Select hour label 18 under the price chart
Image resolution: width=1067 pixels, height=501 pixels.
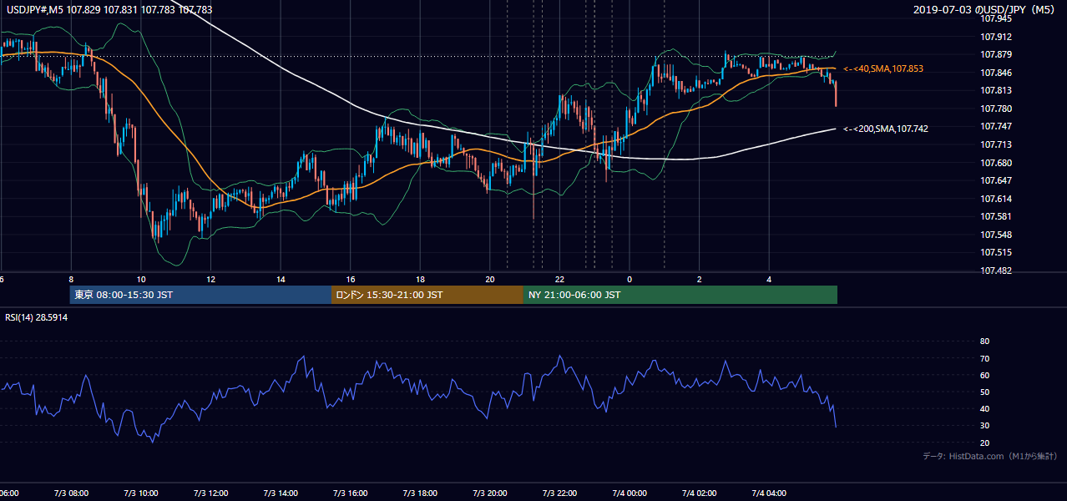pos(421,279)
